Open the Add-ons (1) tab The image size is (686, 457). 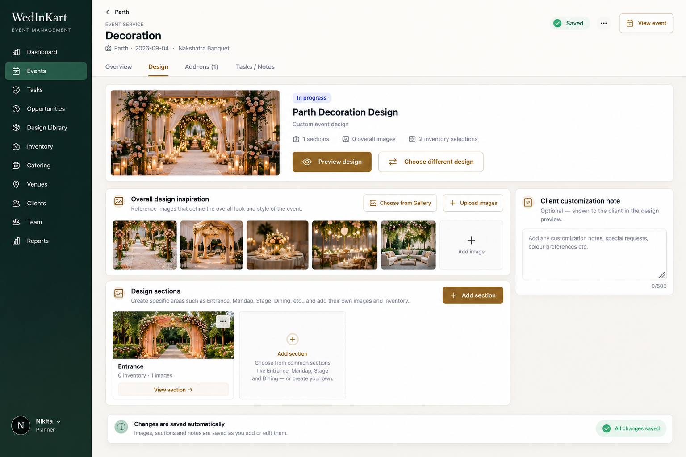[201, 67]
